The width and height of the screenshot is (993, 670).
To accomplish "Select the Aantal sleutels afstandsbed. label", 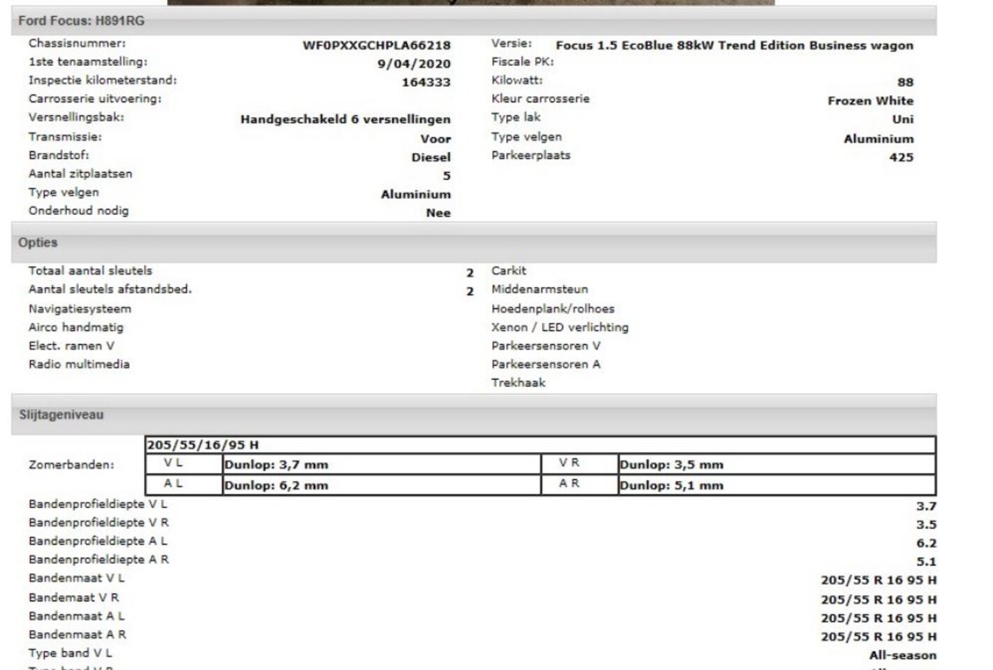I will pyautogui.click(x=110, y=289).
